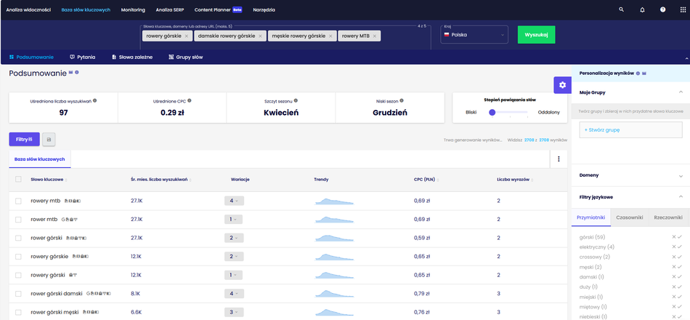Adjust the word relation degree slider handle
Viewport: 690px width, 320px height.
[492, 112]
